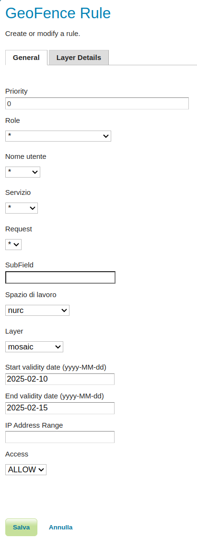
Task: Save the rule with Salva button
Action: [x=21, y=527]
